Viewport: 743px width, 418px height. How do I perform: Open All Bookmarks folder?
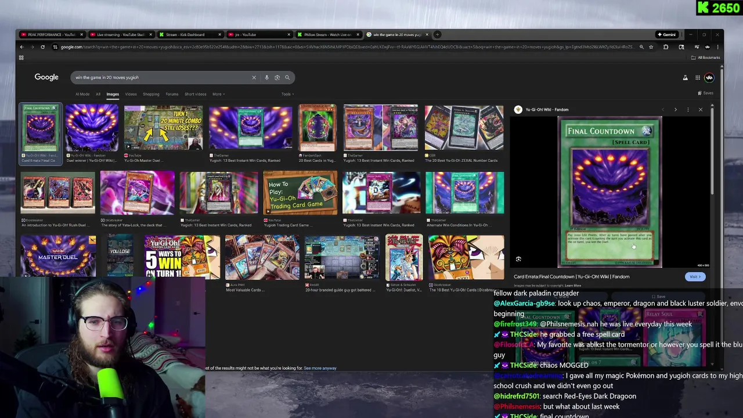pyautogui.click(x=705, y=57)
